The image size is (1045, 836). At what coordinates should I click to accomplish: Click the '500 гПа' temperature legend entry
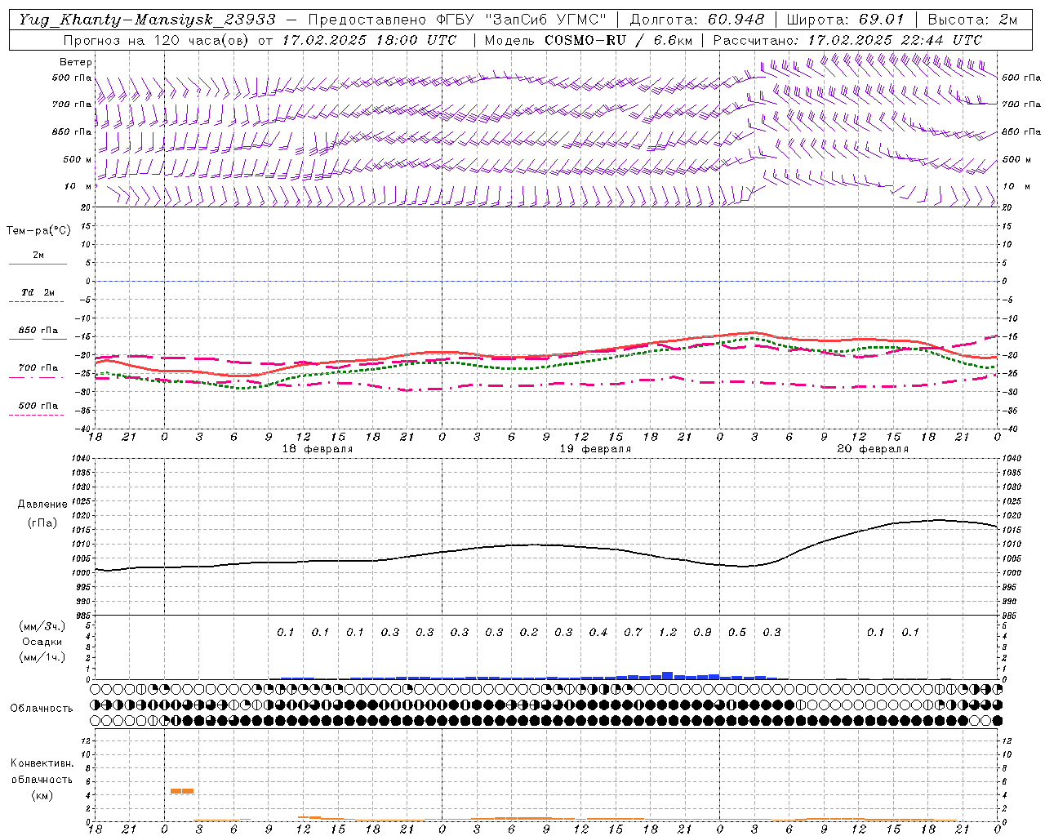(x=38, y=406)
